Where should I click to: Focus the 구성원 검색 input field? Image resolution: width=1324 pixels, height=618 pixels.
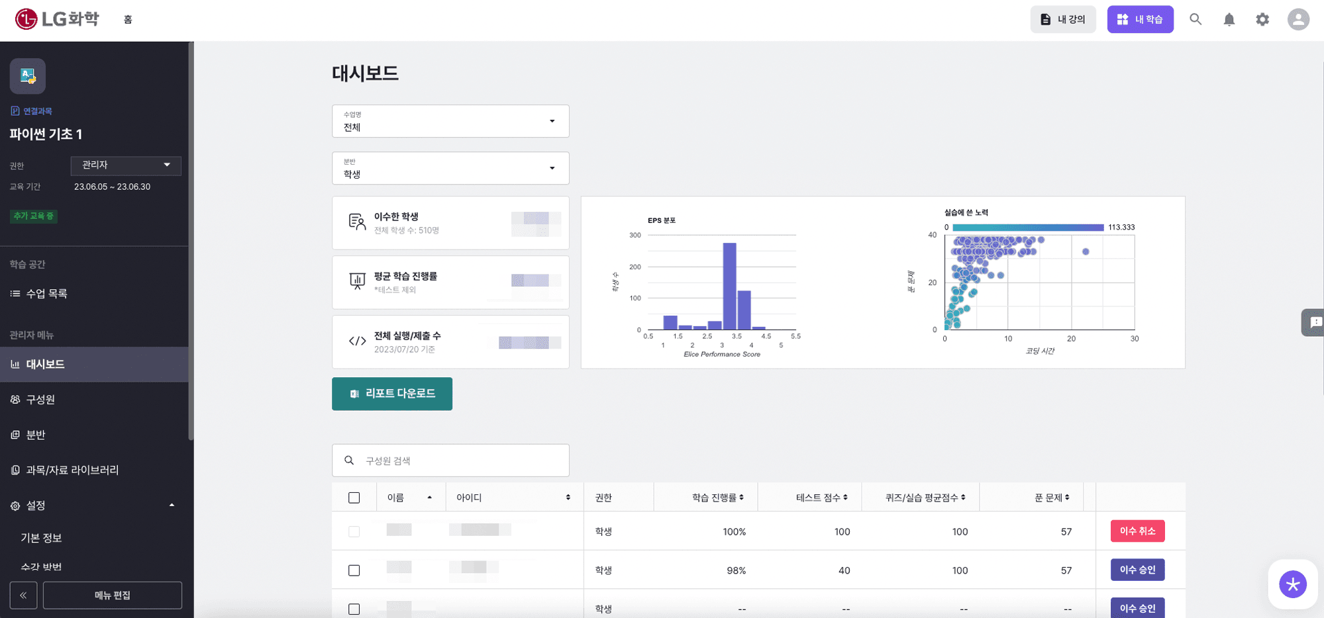coord(450,461)
